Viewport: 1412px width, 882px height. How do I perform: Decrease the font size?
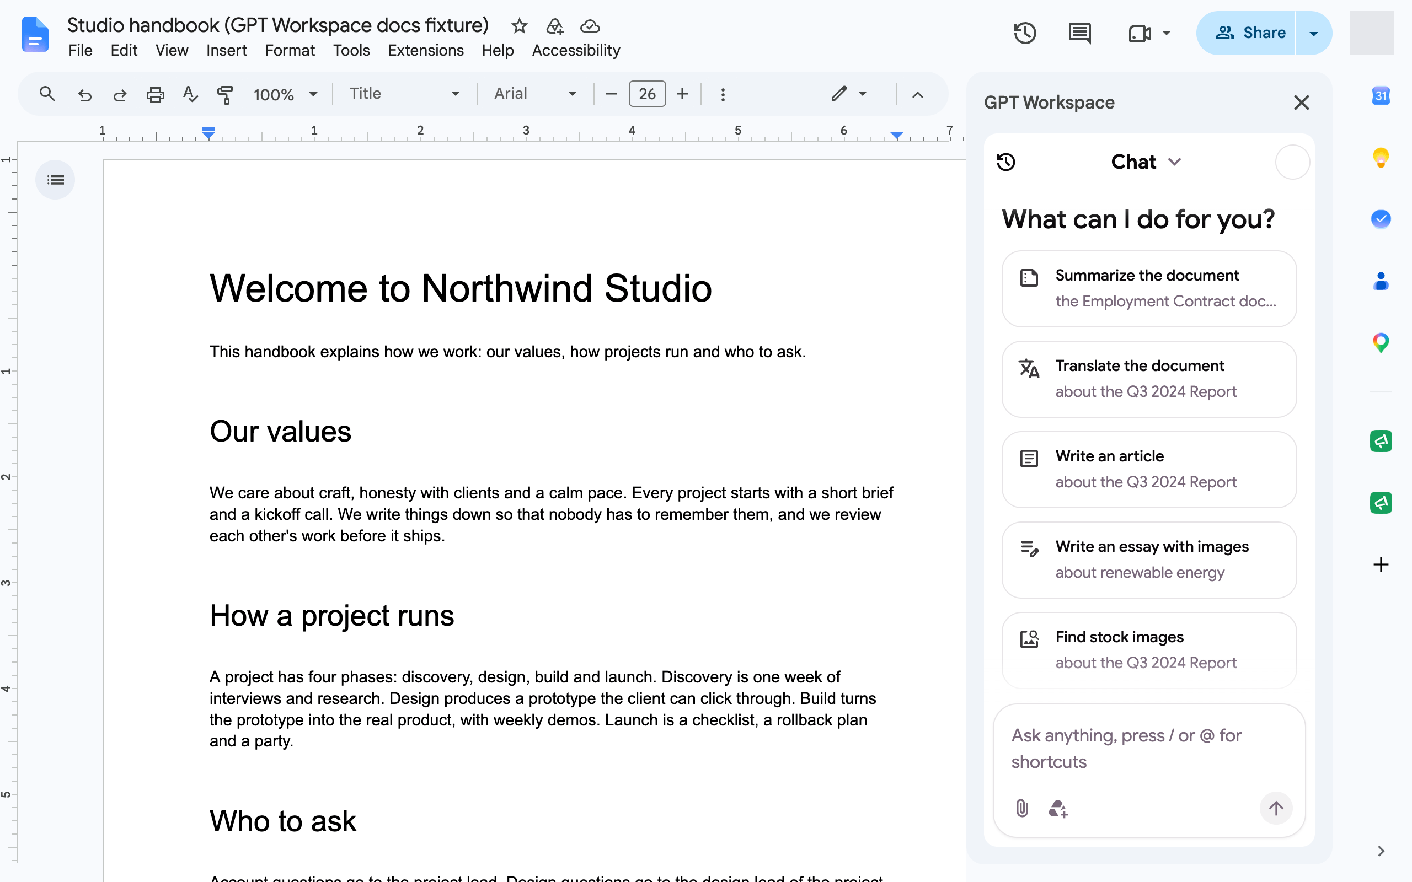point(612,94)
